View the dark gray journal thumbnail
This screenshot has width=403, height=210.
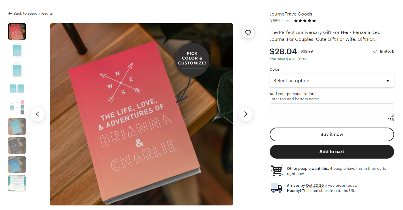tap(17, 145)
